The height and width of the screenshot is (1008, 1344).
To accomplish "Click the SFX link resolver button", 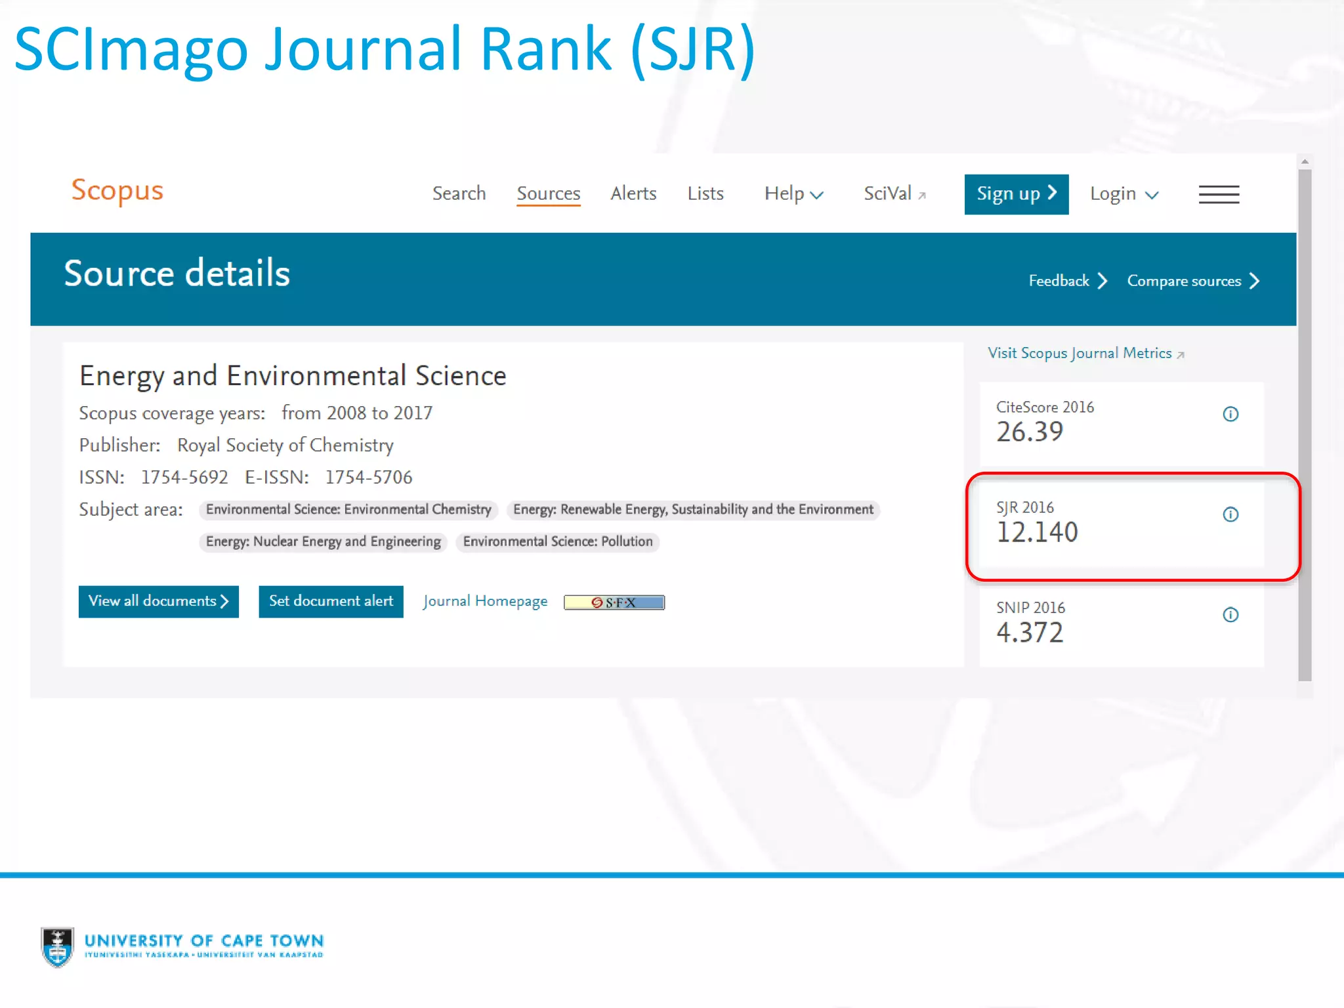I will pyautogui.click(x=614, y=602).
